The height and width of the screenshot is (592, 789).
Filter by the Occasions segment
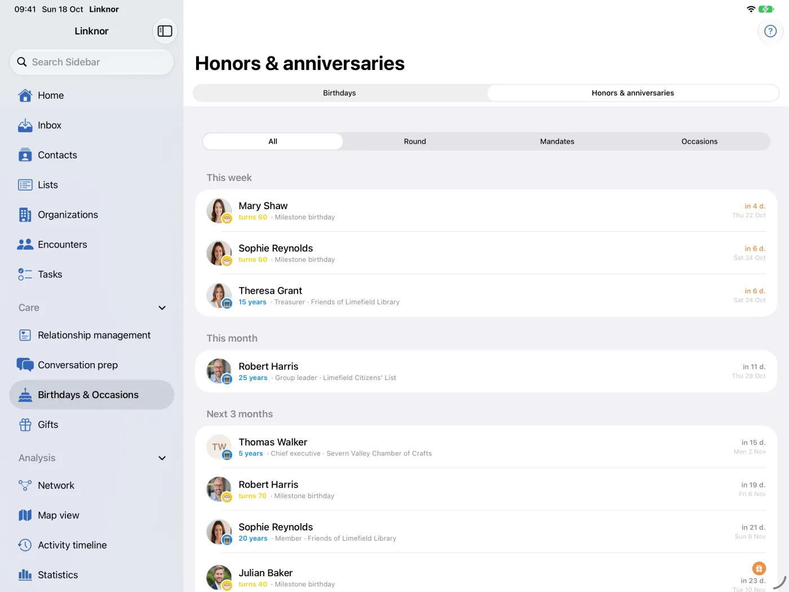coord(699,142)
